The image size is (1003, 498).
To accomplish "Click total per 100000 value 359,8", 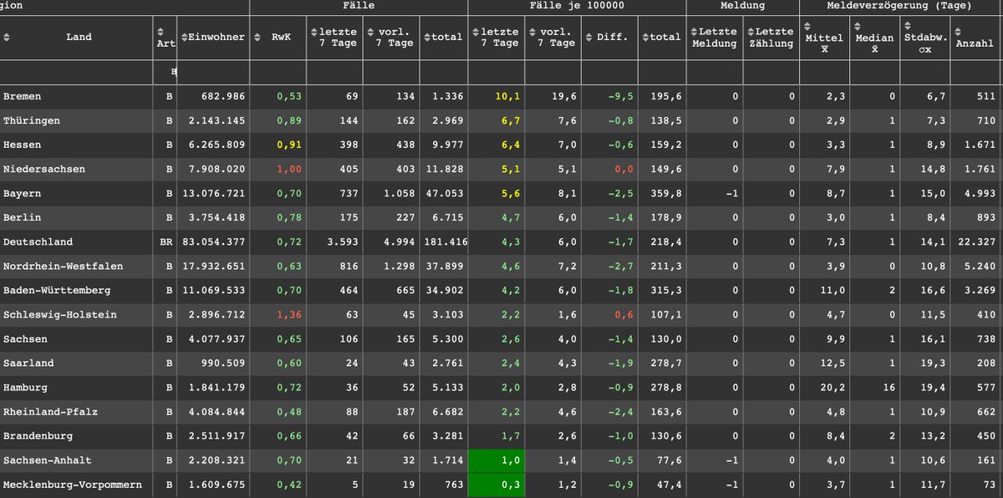I will pos(667,194).
